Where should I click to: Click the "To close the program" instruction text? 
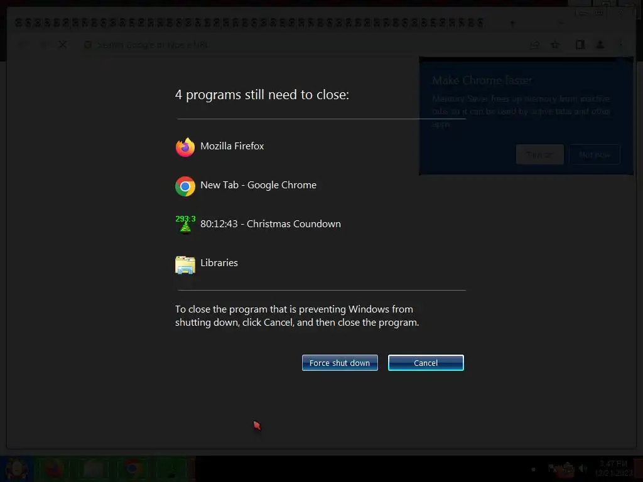pos(297,316)
